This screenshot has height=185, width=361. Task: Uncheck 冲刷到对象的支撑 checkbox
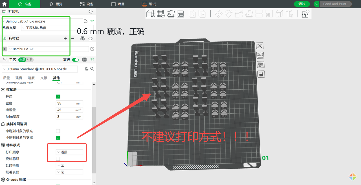tap(58, 138)
